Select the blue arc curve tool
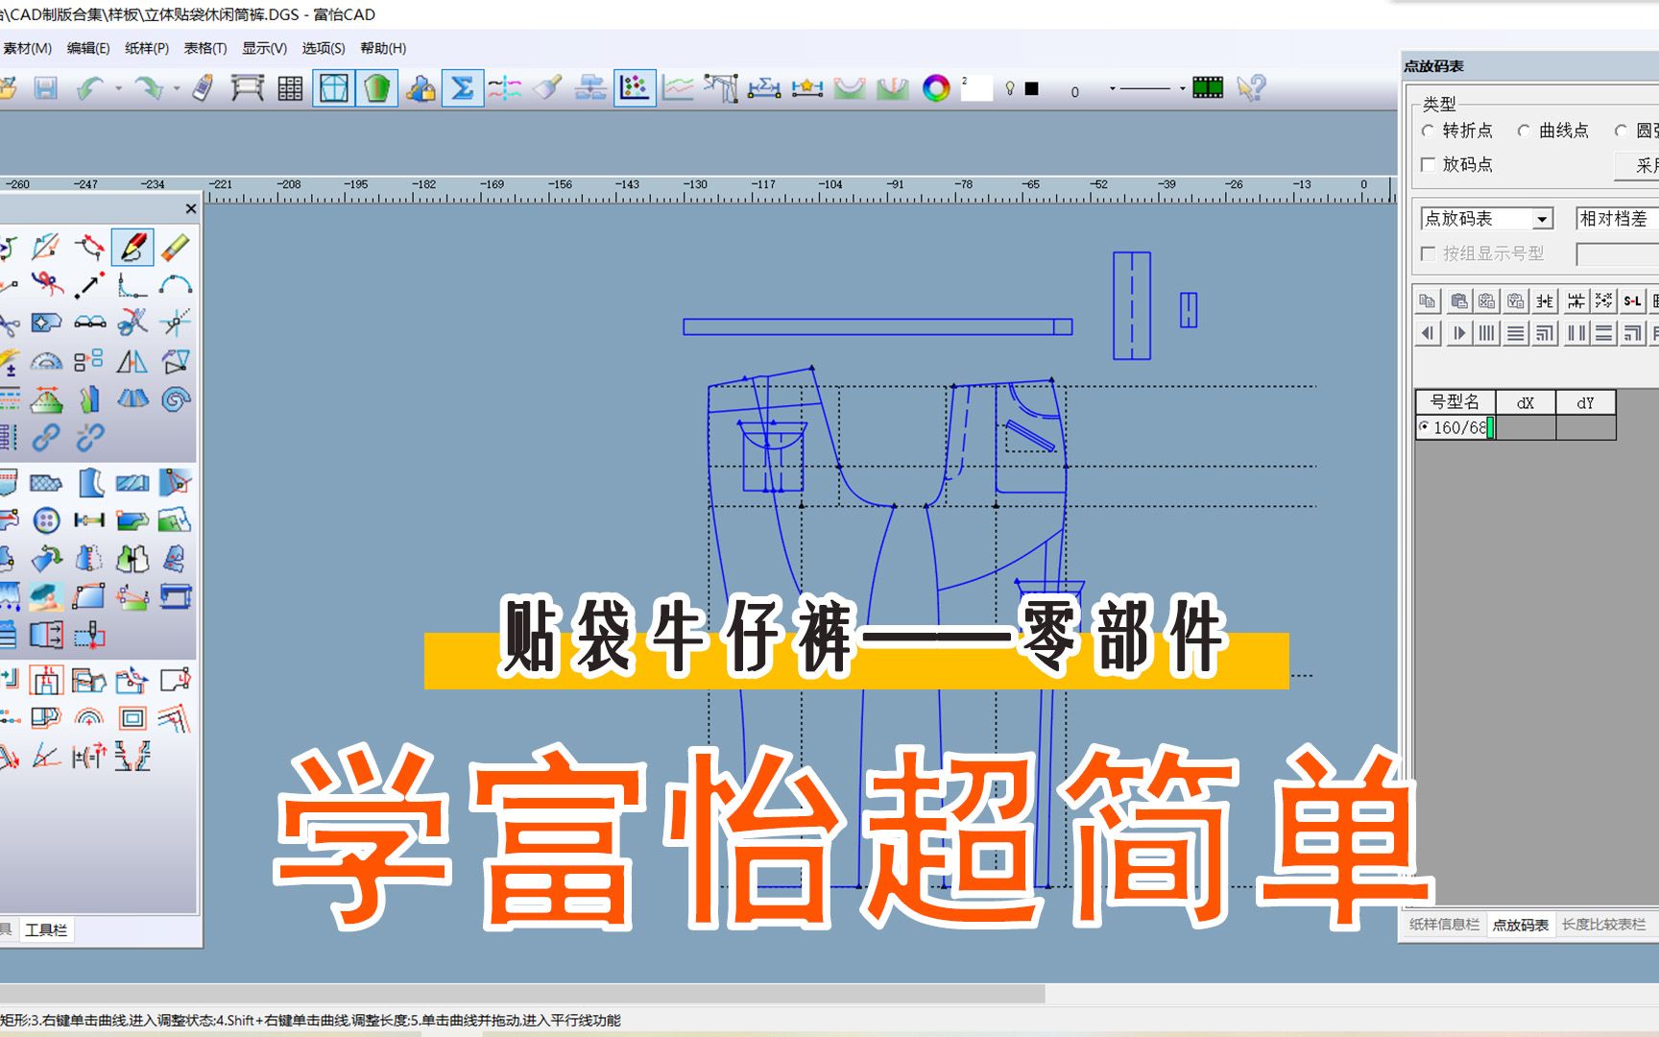Screen dimensions: 1659x1037 [x=175, y=285]
